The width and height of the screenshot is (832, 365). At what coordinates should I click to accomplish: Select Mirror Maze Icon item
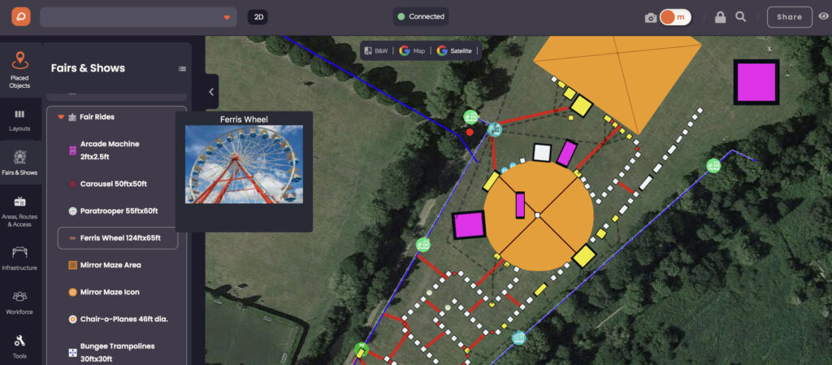(x=117, y=292)
